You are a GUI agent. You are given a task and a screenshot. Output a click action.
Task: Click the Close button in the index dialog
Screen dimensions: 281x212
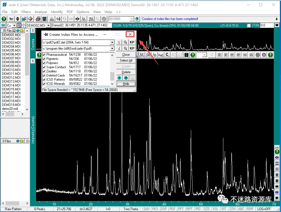[x=126, y=55]
